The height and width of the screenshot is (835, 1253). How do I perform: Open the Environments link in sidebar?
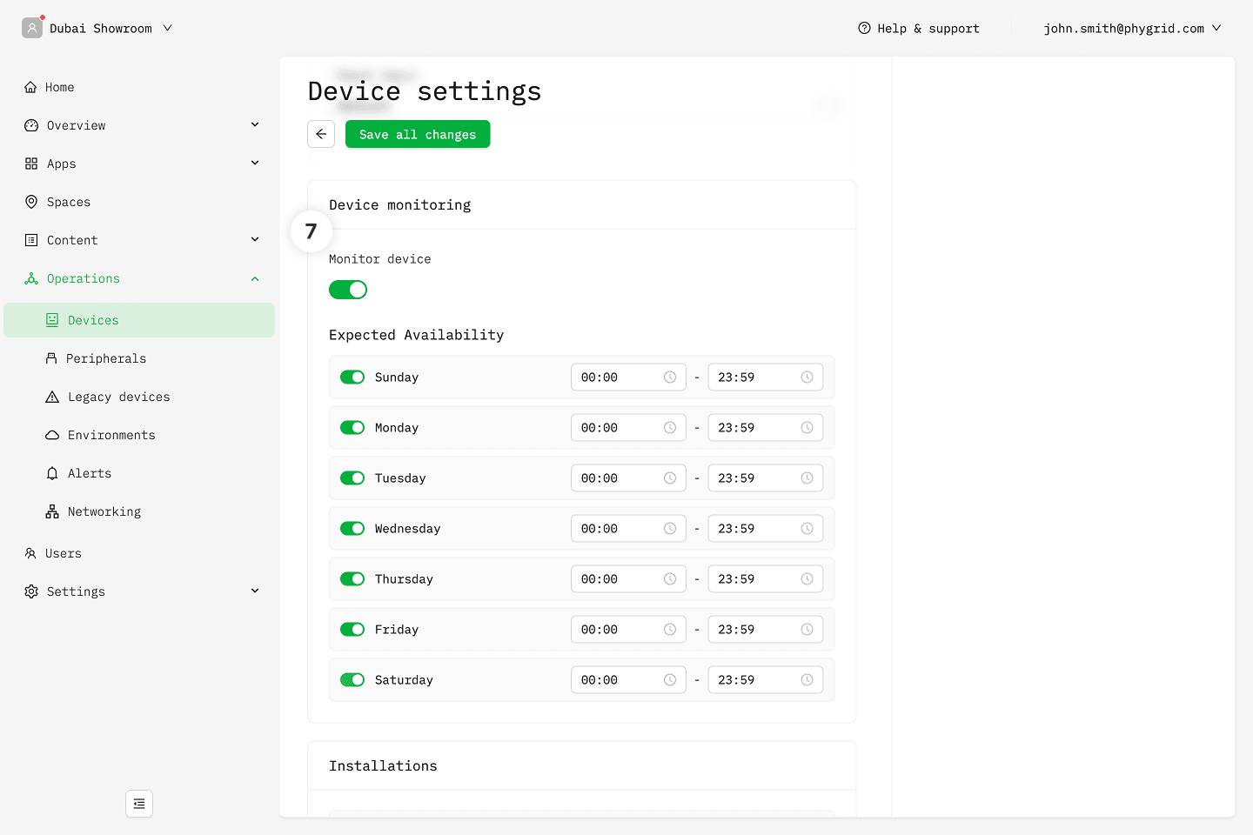point(111,435)
